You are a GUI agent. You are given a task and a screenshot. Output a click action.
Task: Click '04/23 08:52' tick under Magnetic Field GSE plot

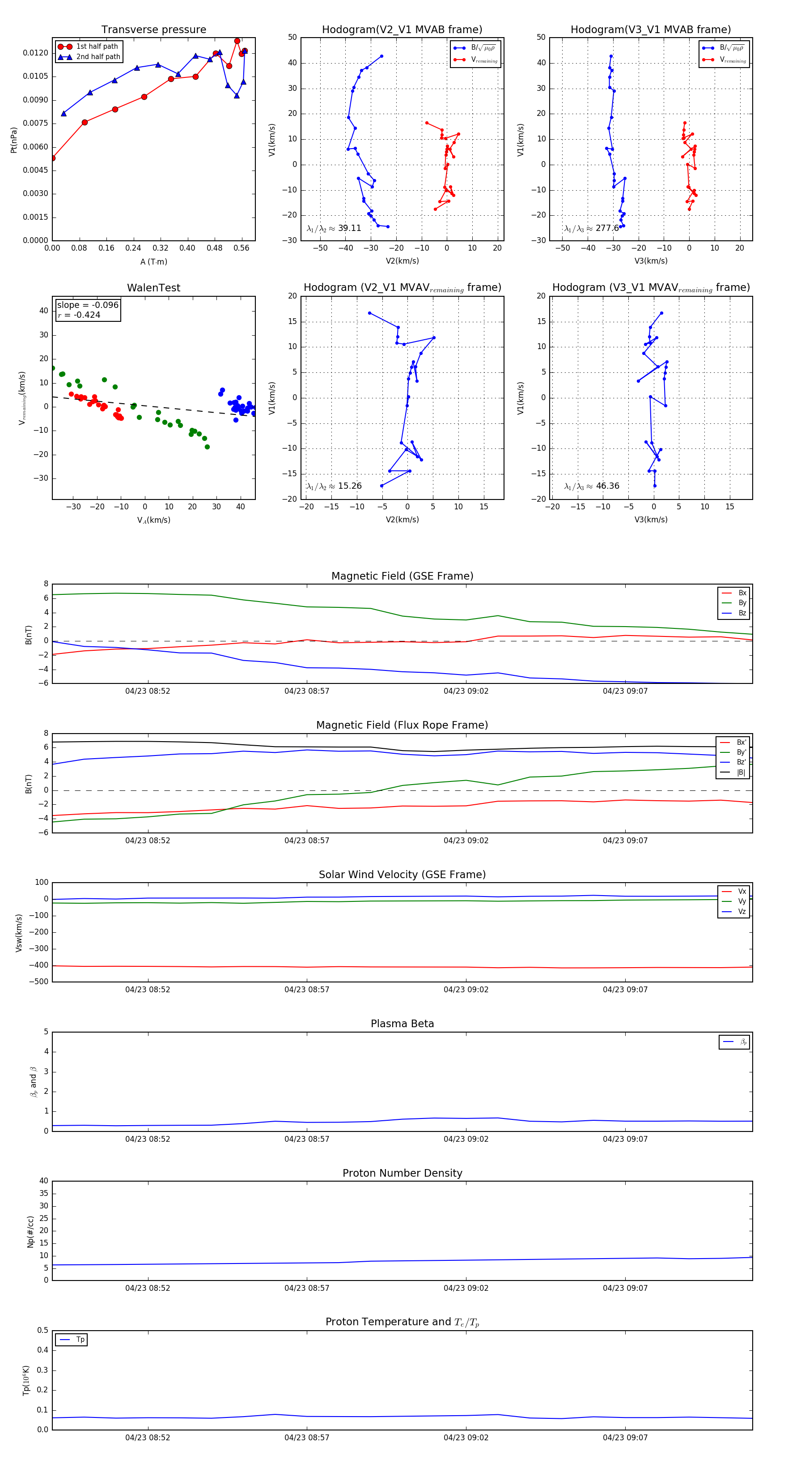[x=148, y=692]
